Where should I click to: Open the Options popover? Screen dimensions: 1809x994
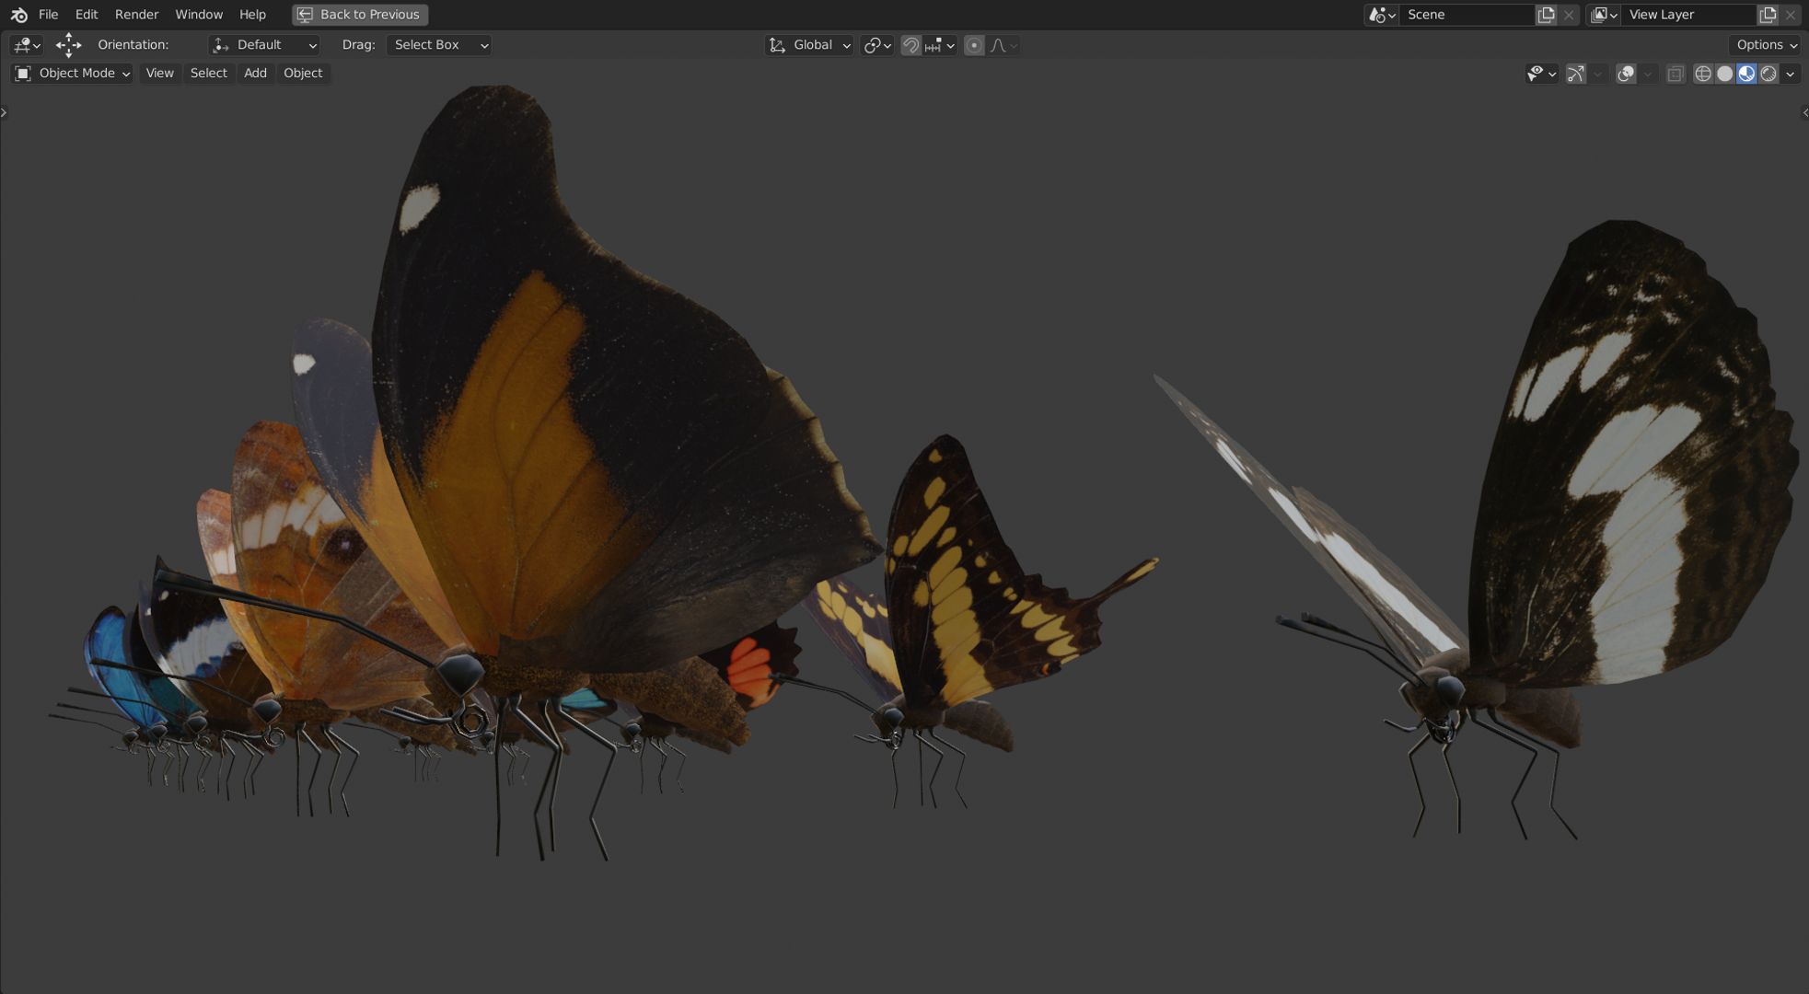pyautogui.click(x=1766, y=45)
